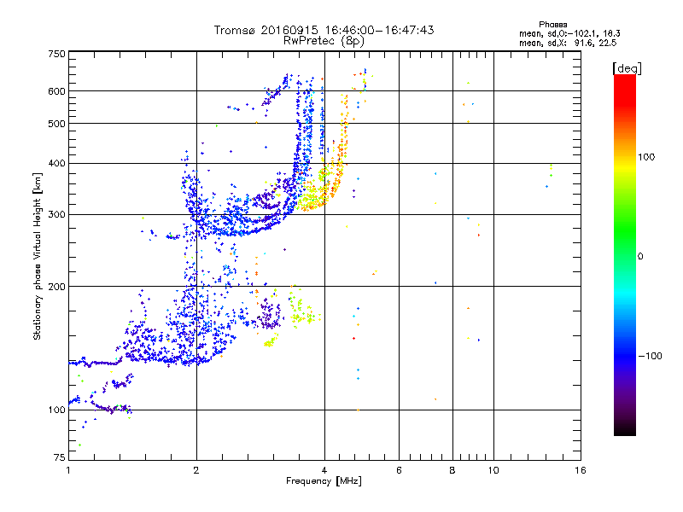
Task: Select the "mean, sd,O:-102.1, 18.3" line
Action: pyautogui.click(x=569, y=33)
